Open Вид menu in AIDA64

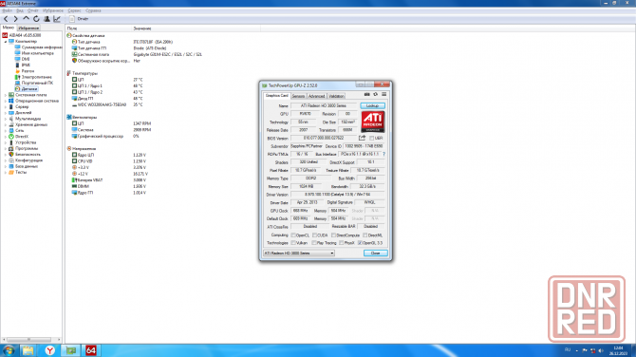click(20, 10)
